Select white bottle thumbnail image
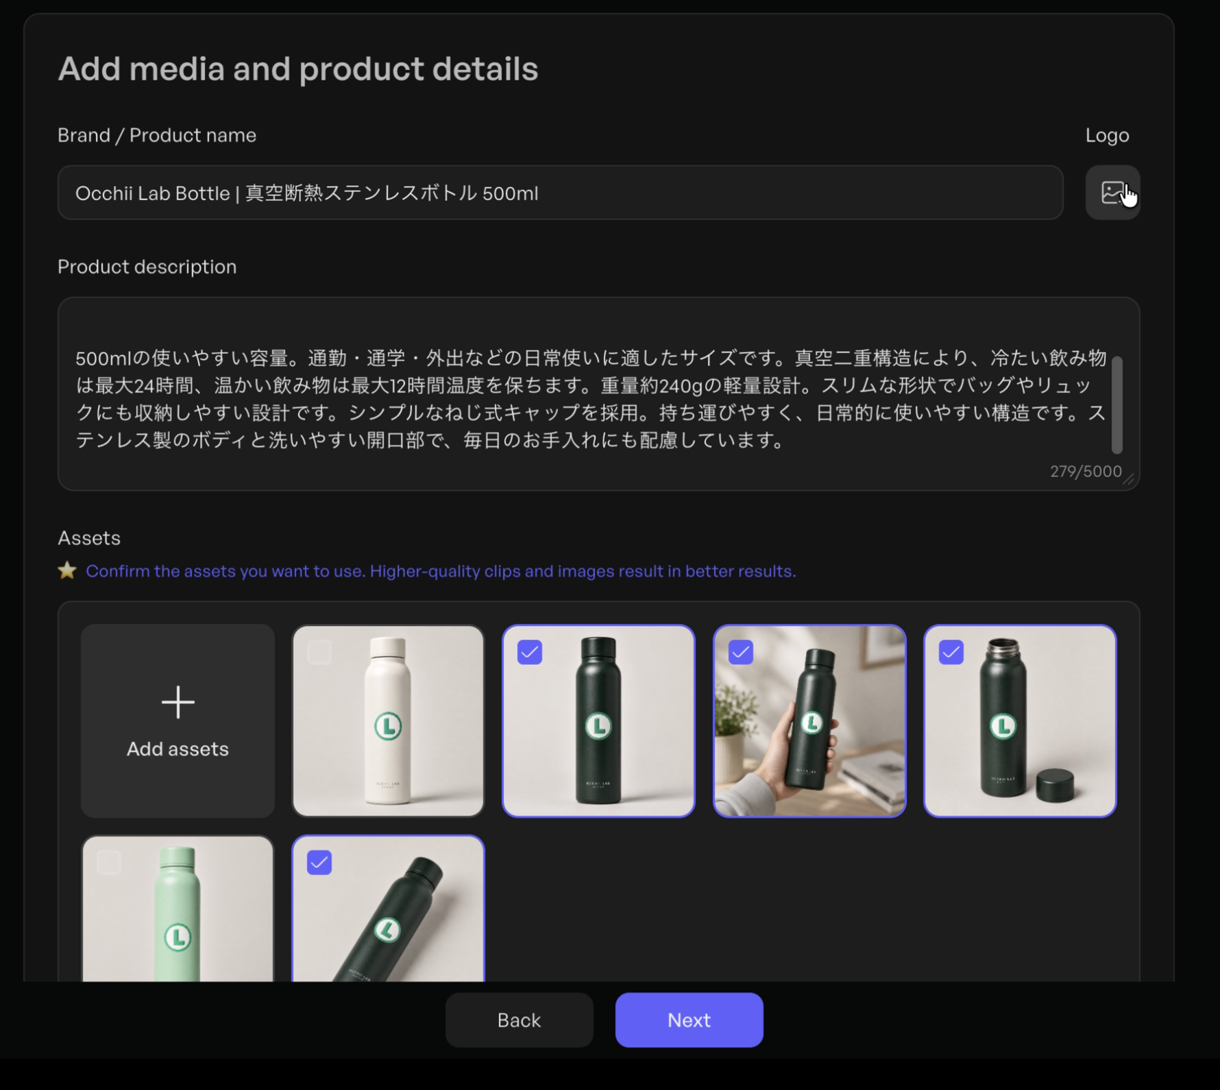1220x1090 pixels. tap(388, 720)
